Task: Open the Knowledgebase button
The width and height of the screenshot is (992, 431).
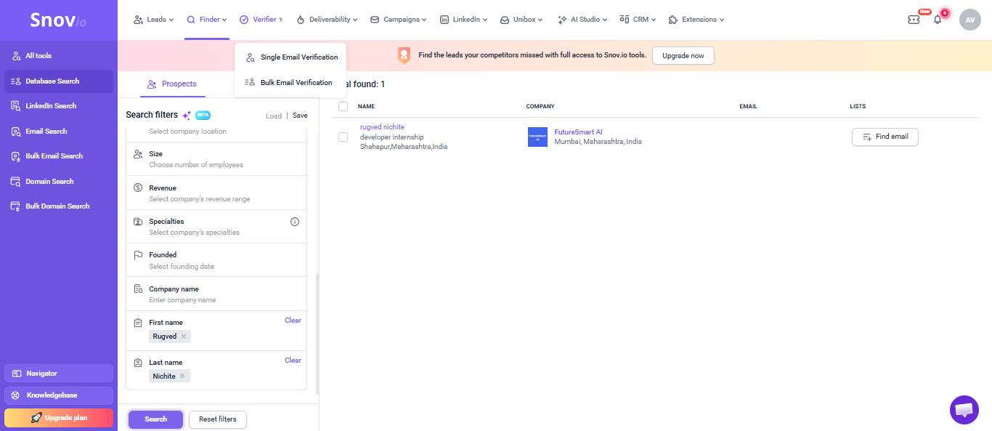Action: pyautogui.click(x=59, y=395)
